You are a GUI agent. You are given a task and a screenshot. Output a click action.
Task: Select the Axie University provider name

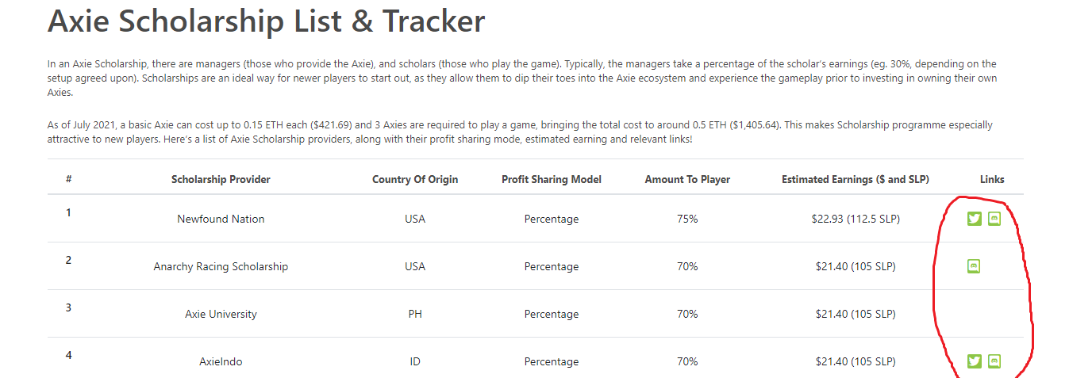tap(221, 314)
